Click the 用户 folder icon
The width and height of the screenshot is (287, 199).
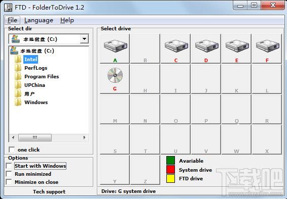coord(18,93)
